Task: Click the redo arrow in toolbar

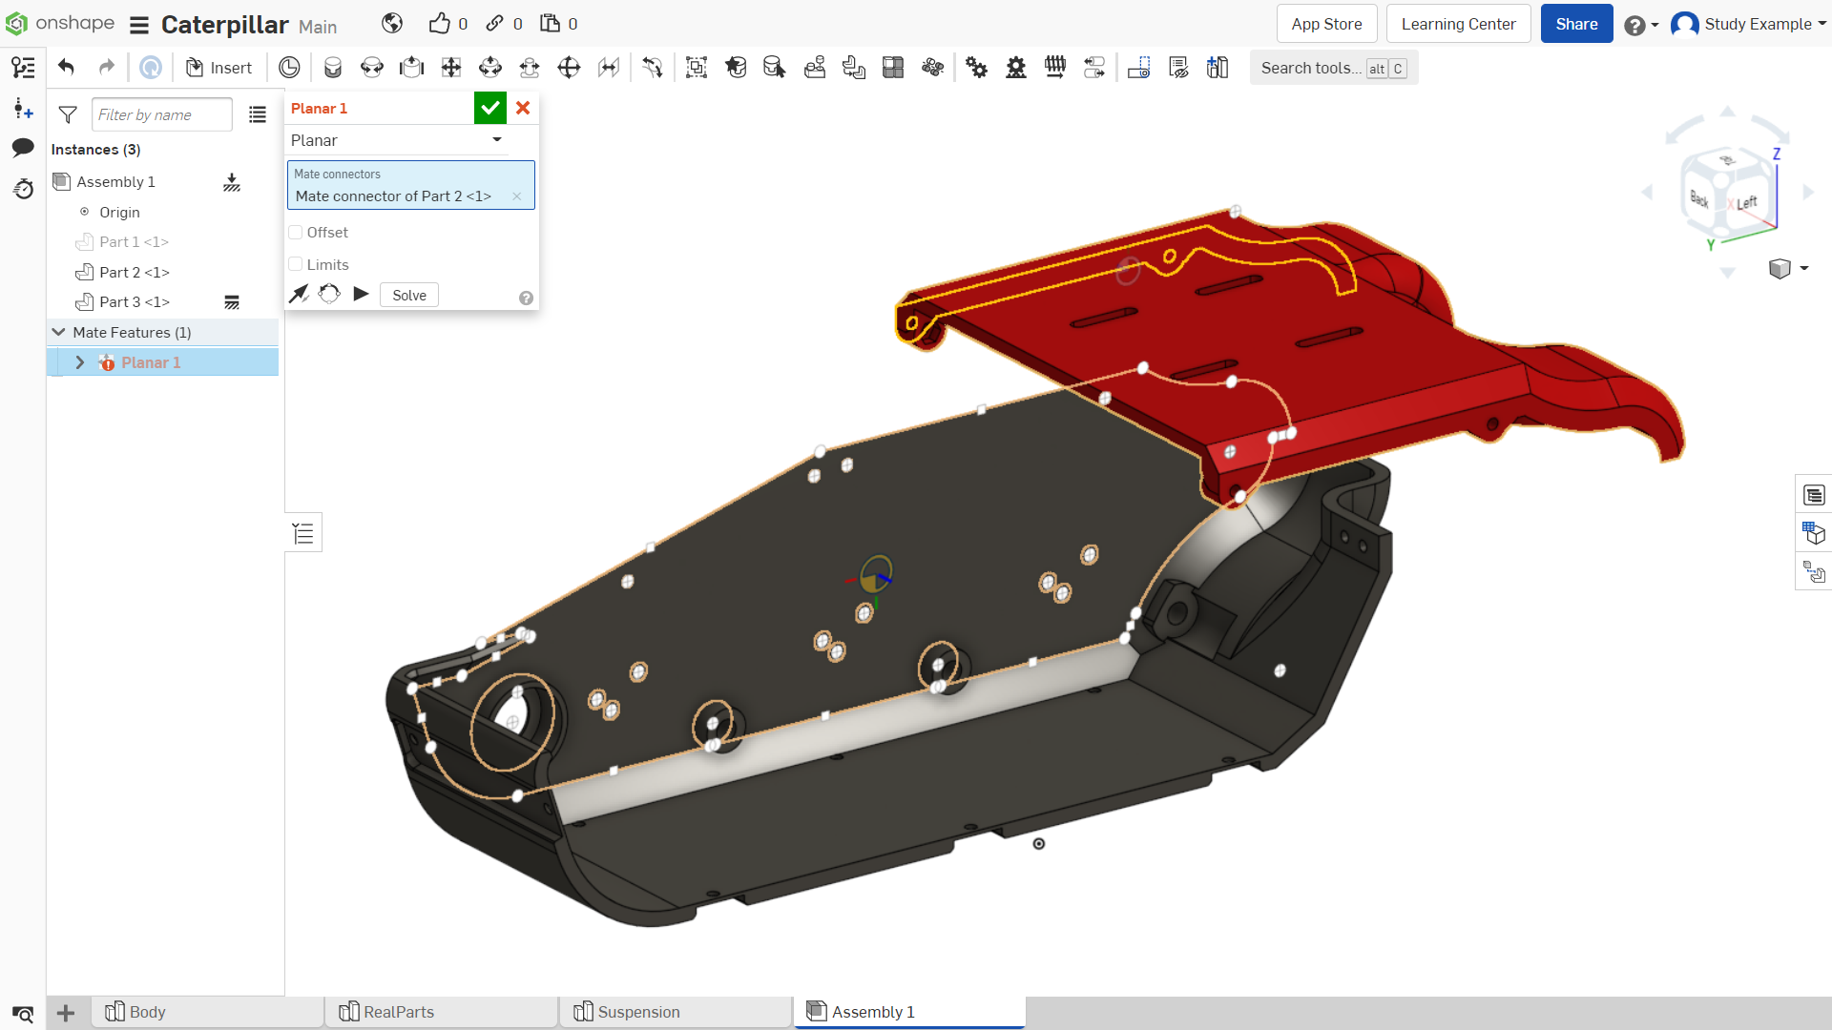Action: point(106,68)
